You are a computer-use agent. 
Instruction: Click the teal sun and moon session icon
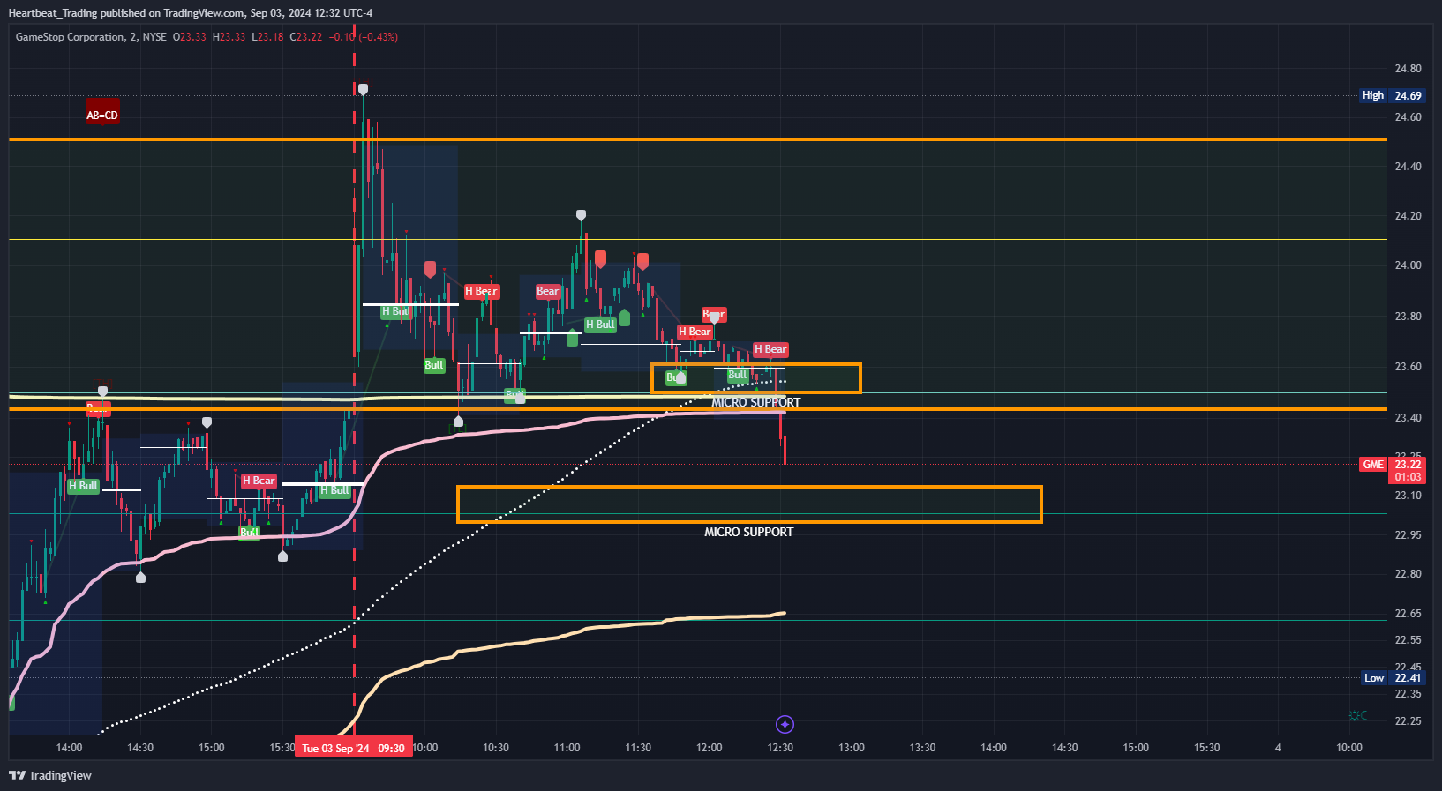point(1357,715)
